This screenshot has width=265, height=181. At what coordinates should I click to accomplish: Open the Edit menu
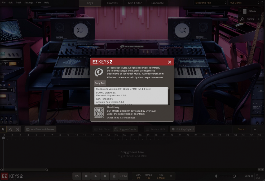[x=11, y=3]
